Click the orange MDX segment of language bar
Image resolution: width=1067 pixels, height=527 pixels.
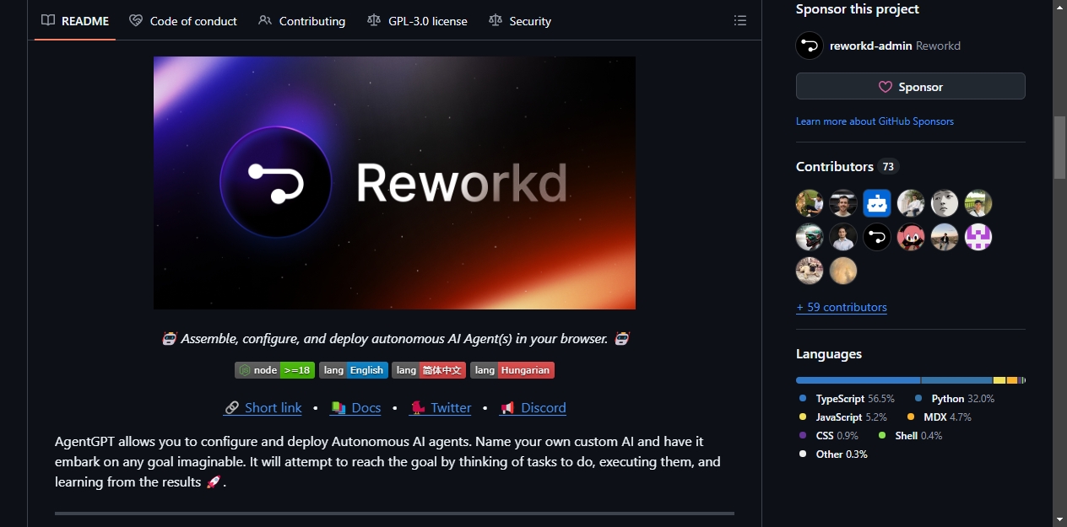pyautogui.click(x=1012, y=380)
